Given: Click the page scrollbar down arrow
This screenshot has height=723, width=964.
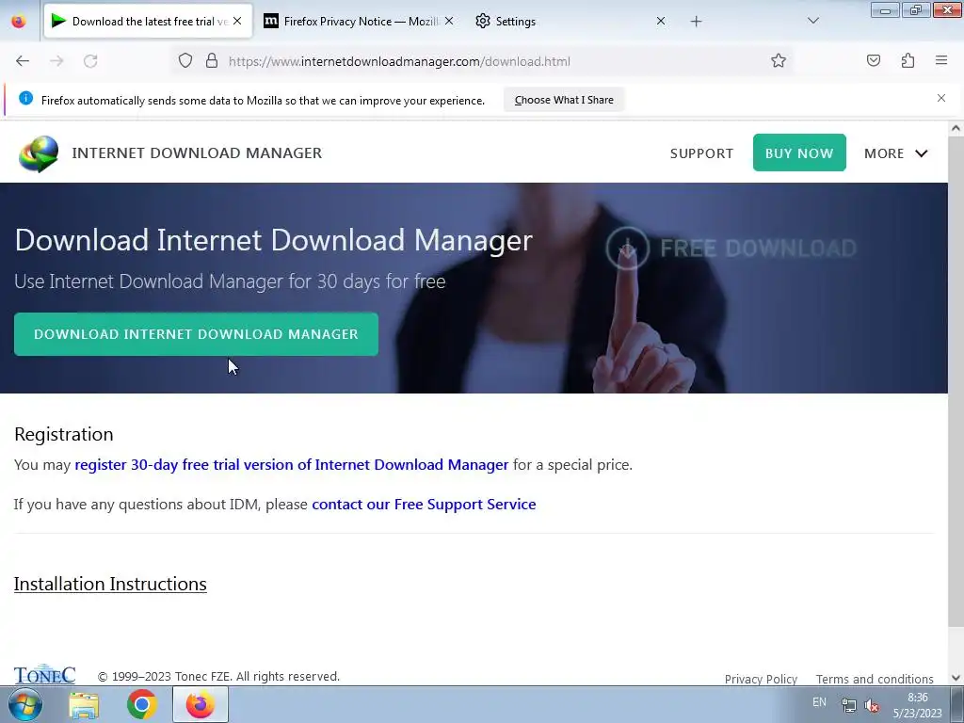Looking at the screenshot, I should click(956, 678).
